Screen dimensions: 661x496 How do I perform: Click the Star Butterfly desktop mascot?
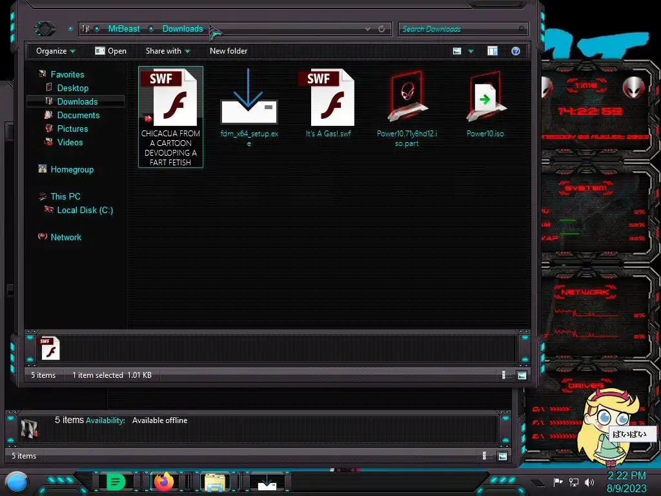[607, 427]
